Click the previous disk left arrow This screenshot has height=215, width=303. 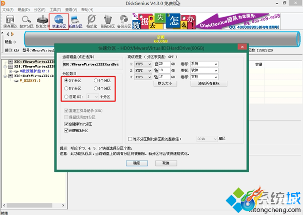click(x=8, y=34)
